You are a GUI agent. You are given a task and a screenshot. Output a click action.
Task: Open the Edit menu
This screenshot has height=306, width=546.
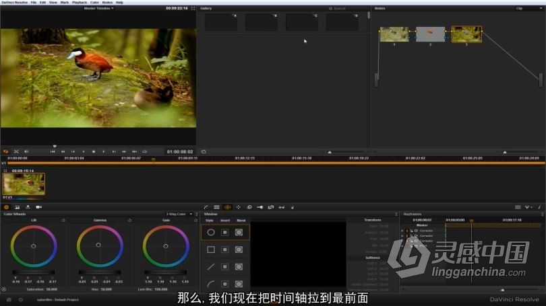(42, 3)
